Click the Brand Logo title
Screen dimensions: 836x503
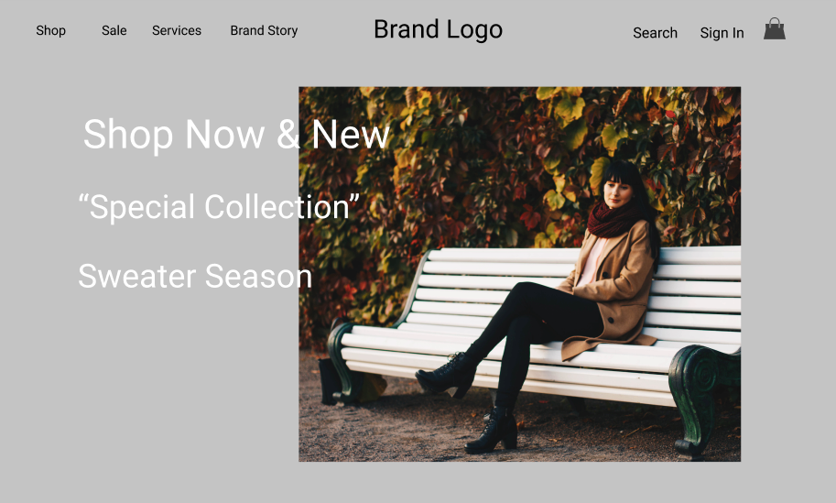(438, 30)
